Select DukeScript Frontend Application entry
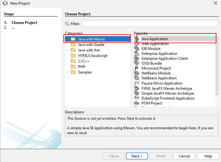 coord(168,98)
